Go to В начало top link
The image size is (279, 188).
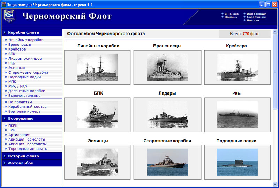click(232, 14)
